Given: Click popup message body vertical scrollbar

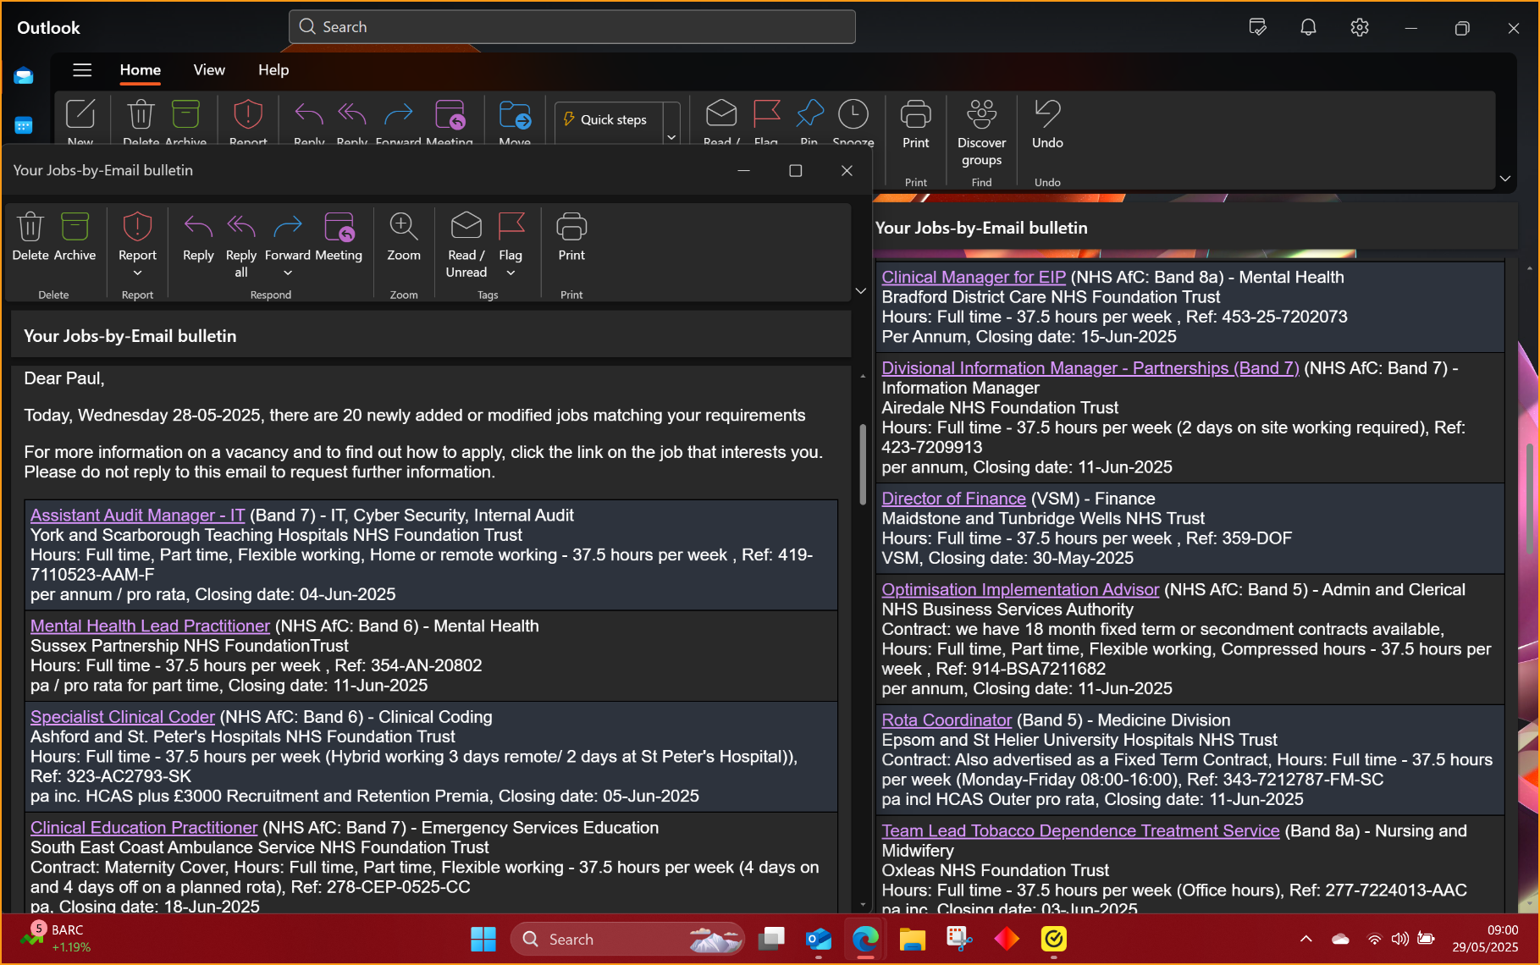Looking at the screenshot, I should 863,464.
